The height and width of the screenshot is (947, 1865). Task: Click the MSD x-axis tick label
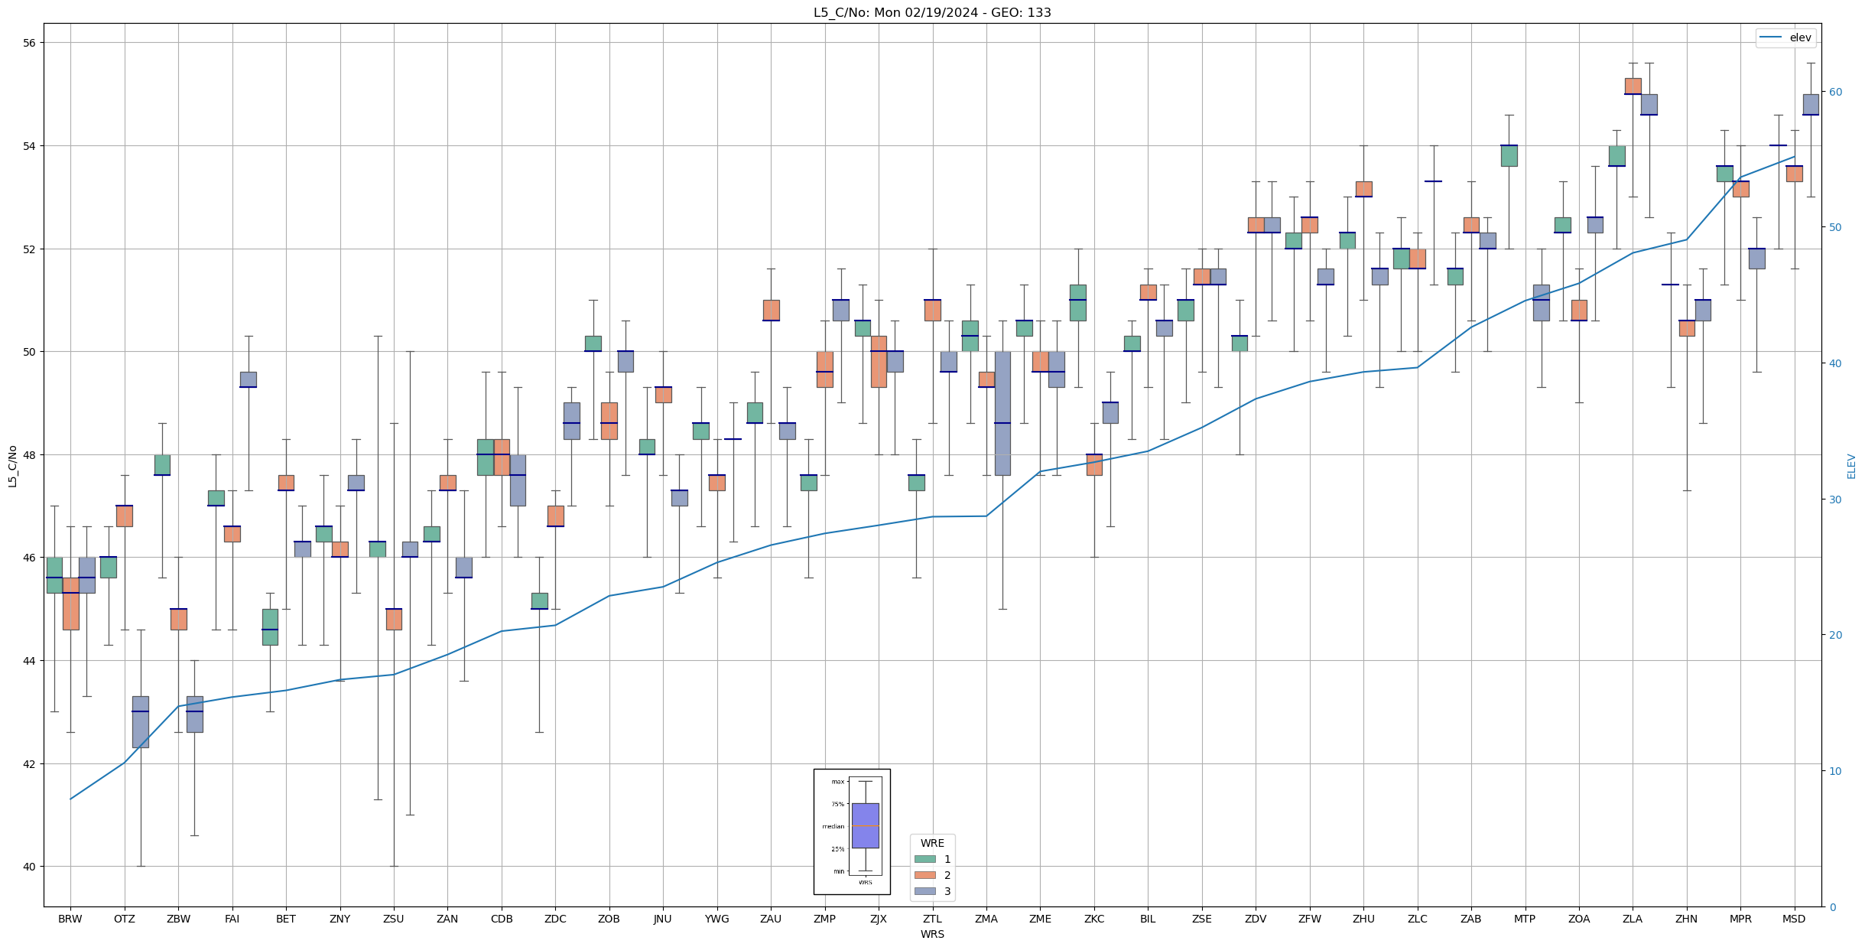coord(1793,919)
